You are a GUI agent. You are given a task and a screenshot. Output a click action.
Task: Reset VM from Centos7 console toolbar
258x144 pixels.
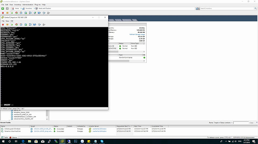[16, 25]
